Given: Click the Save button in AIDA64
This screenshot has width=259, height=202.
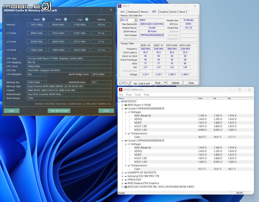Looking at the screenshot, I should (12, 111).
